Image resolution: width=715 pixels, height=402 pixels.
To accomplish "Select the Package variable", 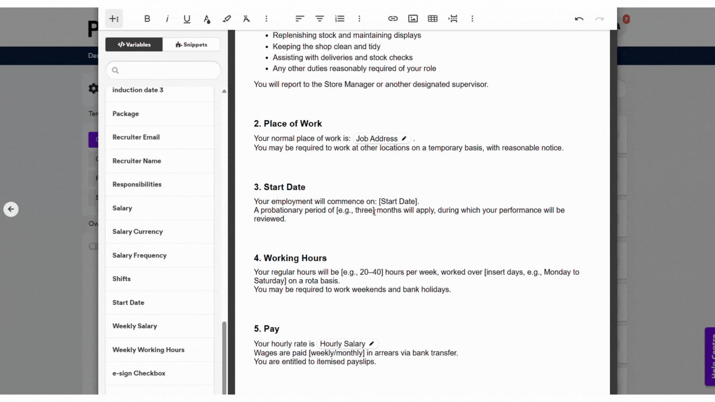I will 160,114.
